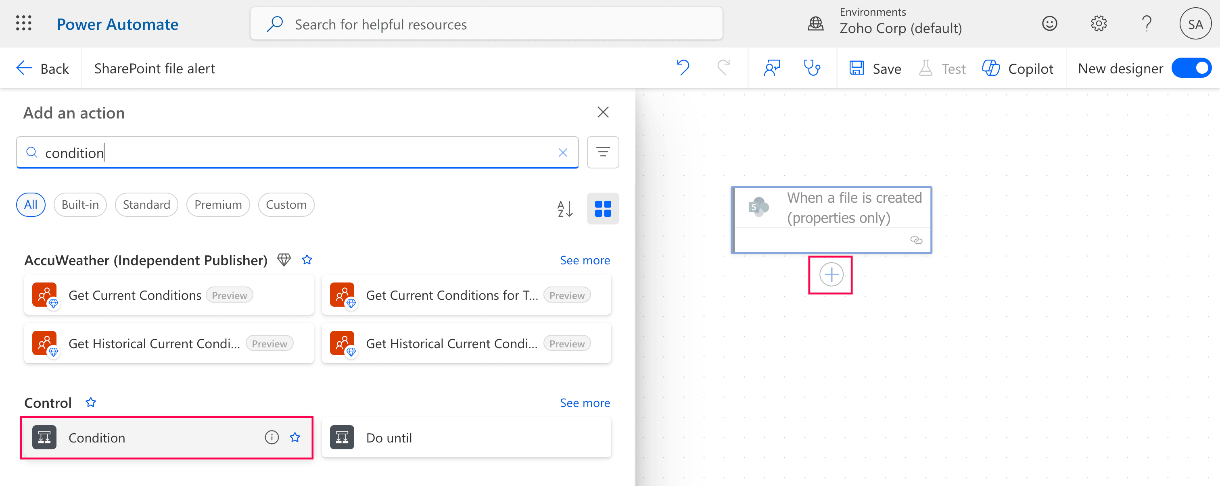Open the flow checker

(812, 68)
